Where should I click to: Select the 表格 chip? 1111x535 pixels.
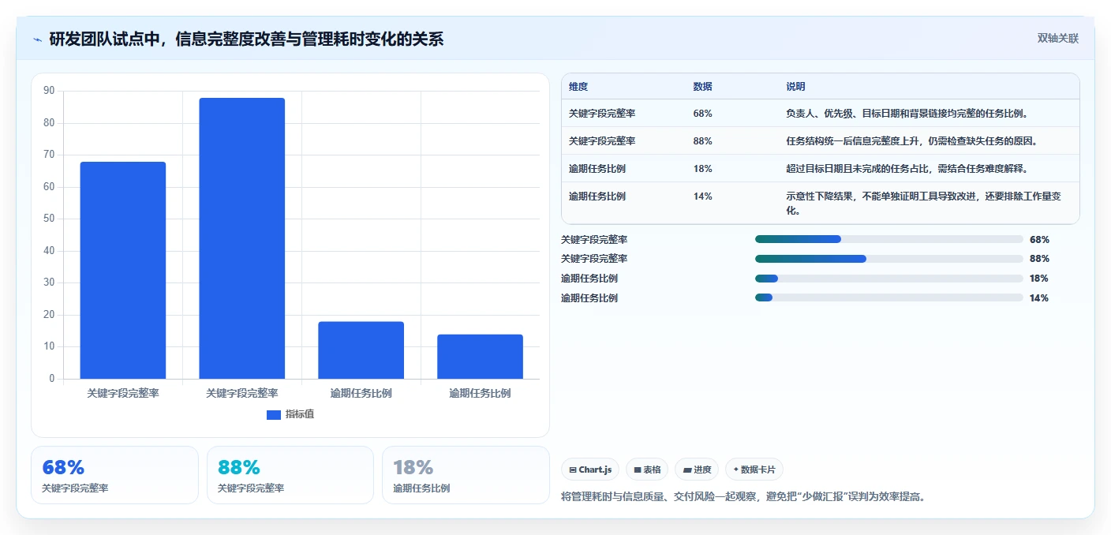click(x=647, y=470)
